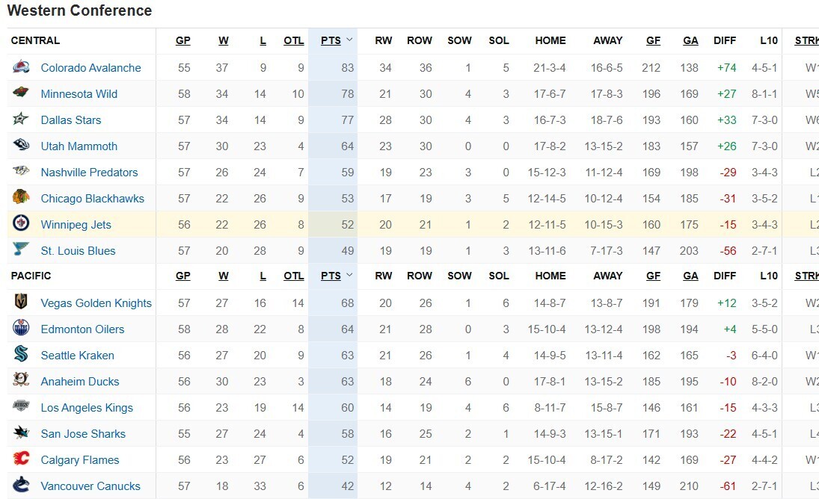The width and height of the screenshot is (819, 499).
Task: Sort Pacific table by OTL header
Action: coord(293,276)
